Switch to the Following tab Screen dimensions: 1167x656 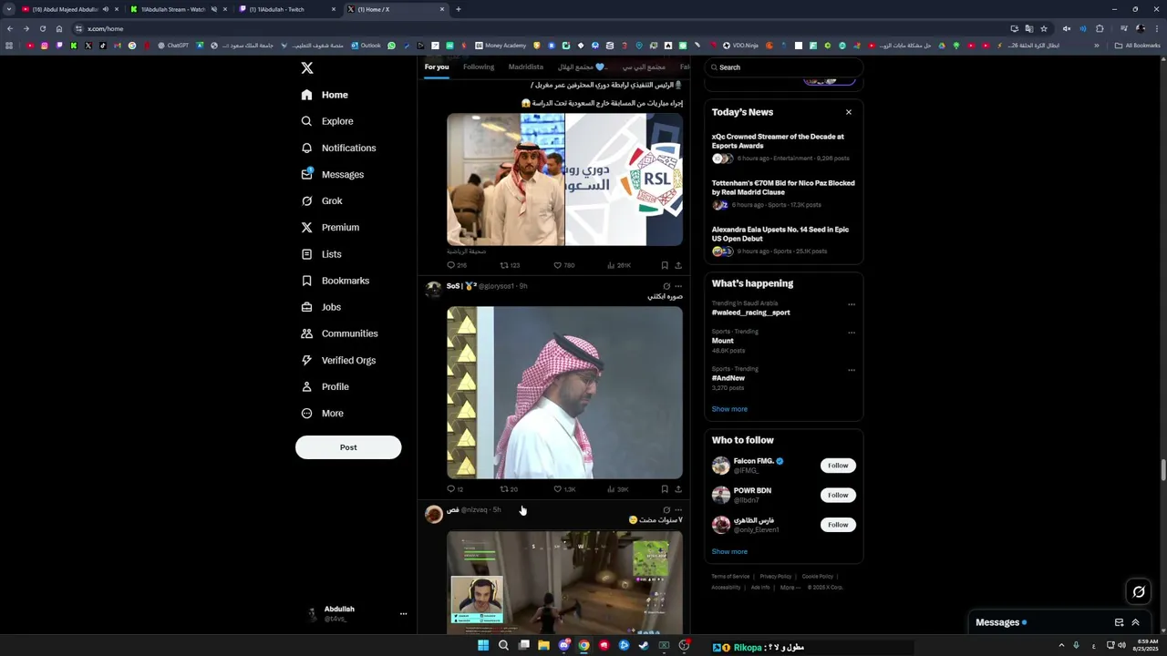(479, 67)
